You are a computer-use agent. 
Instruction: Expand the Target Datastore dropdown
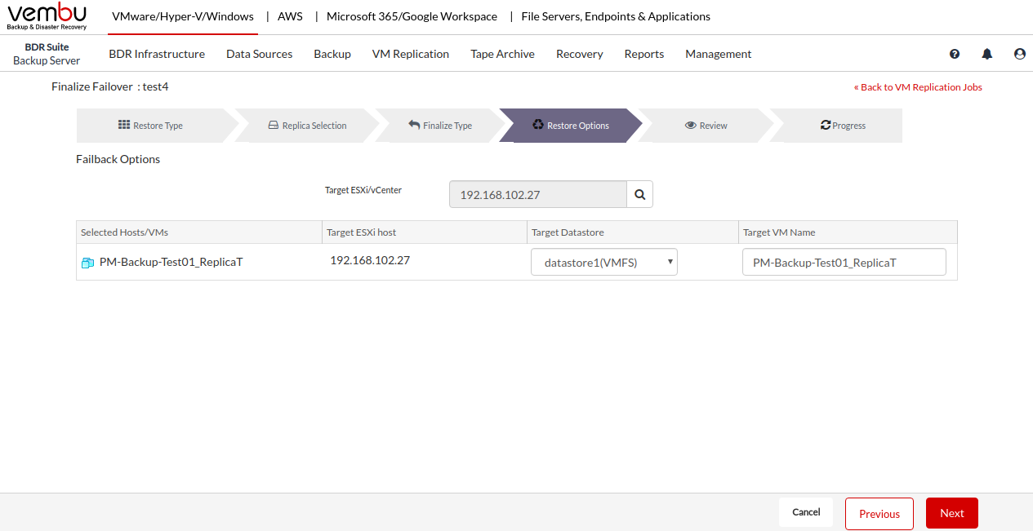click(x=603, y=263)
